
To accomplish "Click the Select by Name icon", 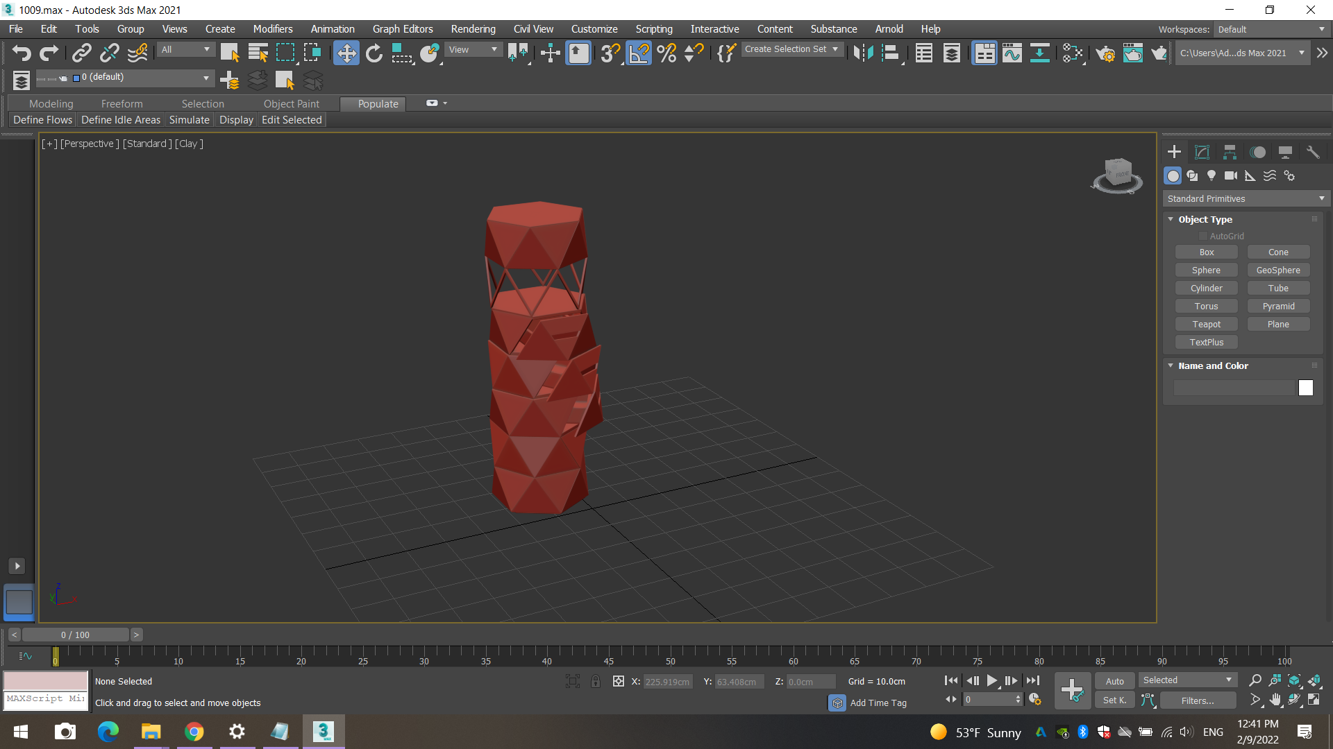I will pos(258,53).
